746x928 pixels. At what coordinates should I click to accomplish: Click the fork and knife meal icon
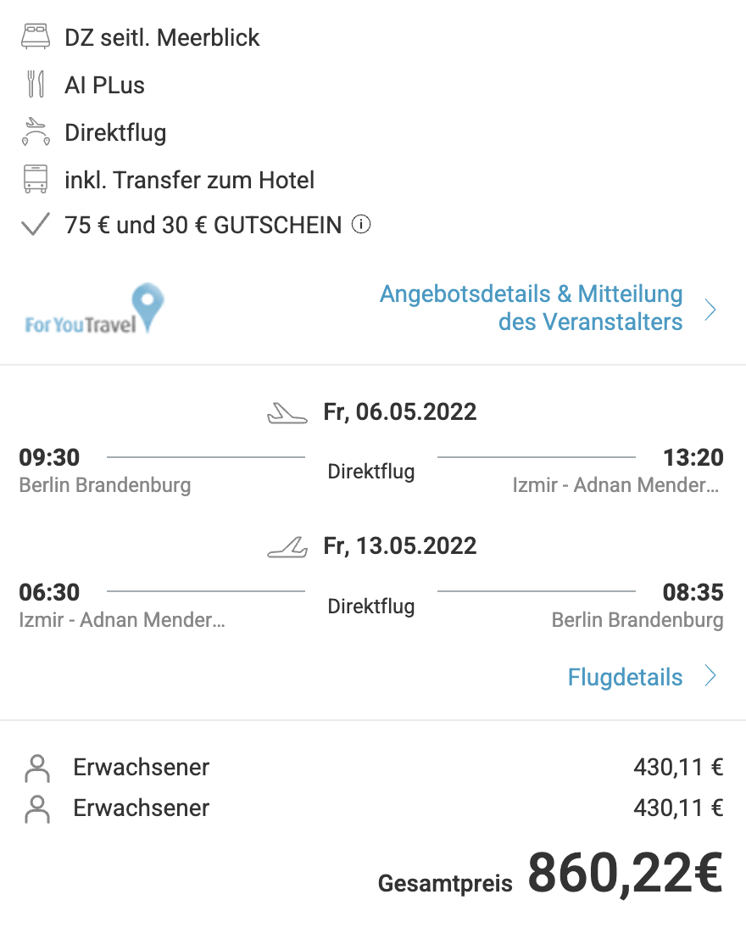(x=36, y=84)
